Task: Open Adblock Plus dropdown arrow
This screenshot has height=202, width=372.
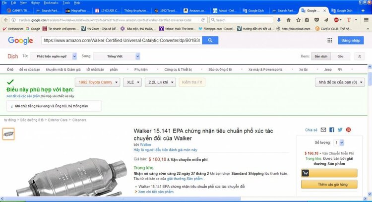Action: pyautogui.click(x=341, y=20)
